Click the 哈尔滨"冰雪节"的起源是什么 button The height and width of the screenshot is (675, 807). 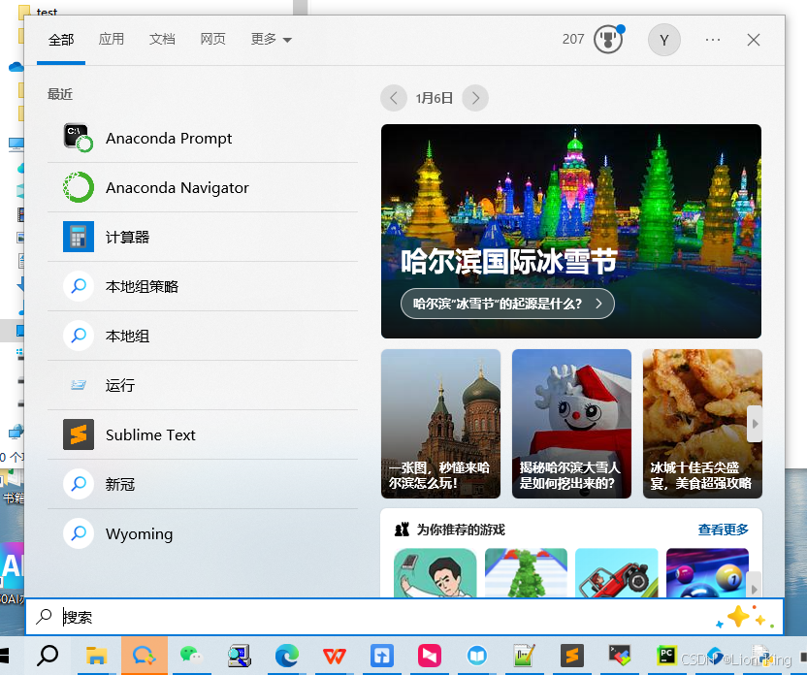click(x=507, y=304)
